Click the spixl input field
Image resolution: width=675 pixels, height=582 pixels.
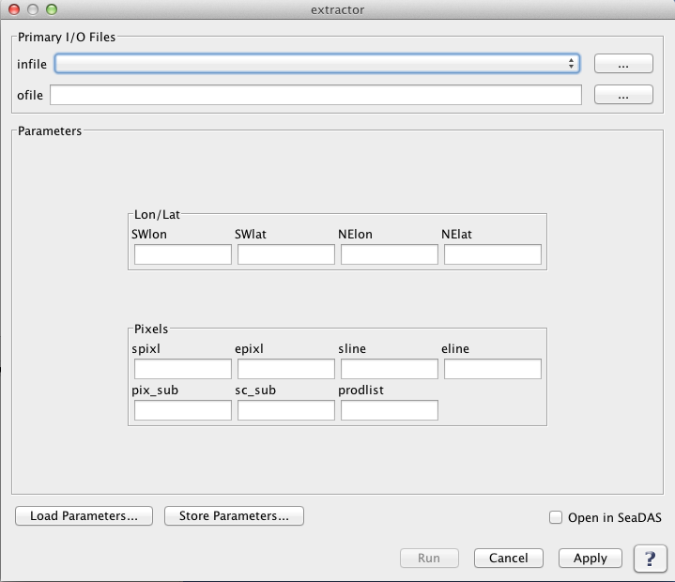click(x=183, y=369)
